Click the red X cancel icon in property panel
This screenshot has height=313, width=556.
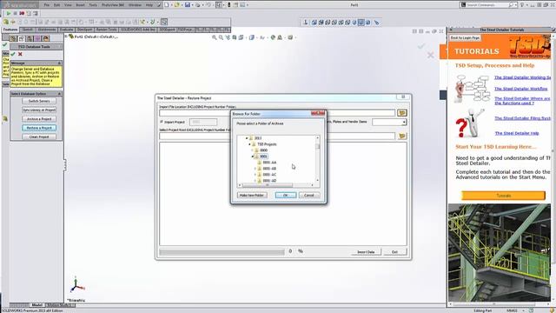20,54
